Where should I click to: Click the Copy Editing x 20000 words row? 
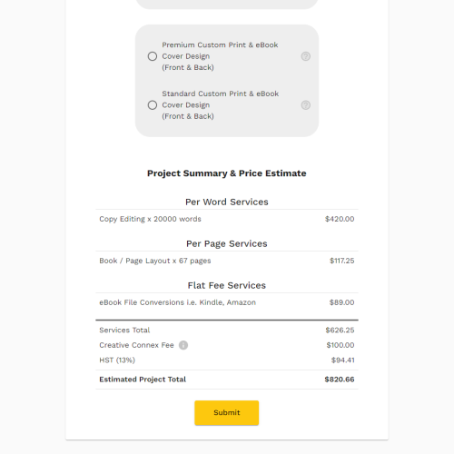click(227, 219)
